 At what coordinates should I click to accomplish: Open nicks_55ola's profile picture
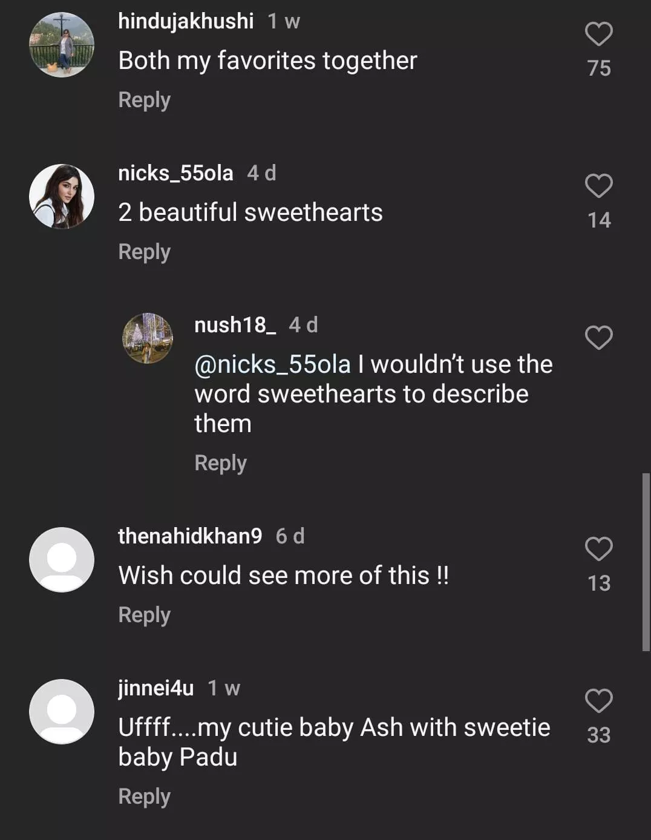tap(62, 197)
